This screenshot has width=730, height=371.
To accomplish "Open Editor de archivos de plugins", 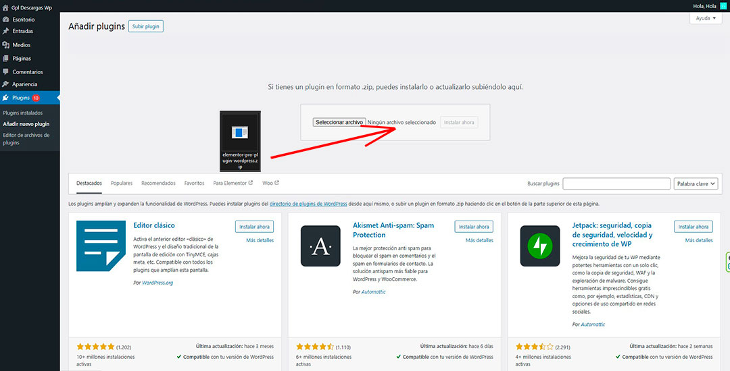I will 26,139.
